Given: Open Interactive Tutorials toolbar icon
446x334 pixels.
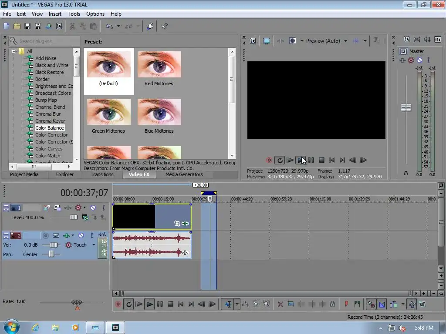Looking at the screenshot, I should click(x=150, y=26).
